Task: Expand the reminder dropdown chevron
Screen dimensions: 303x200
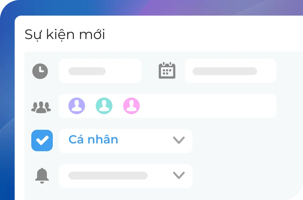Action: pyautogui.click(x=179, y=176)
